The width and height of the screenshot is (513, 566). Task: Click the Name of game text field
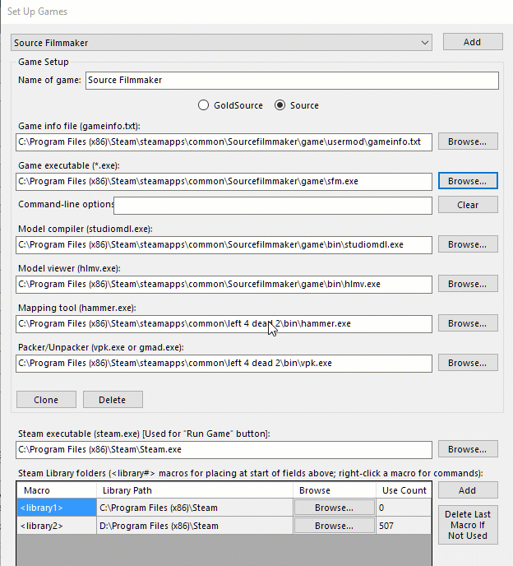[x=291, y=81]
